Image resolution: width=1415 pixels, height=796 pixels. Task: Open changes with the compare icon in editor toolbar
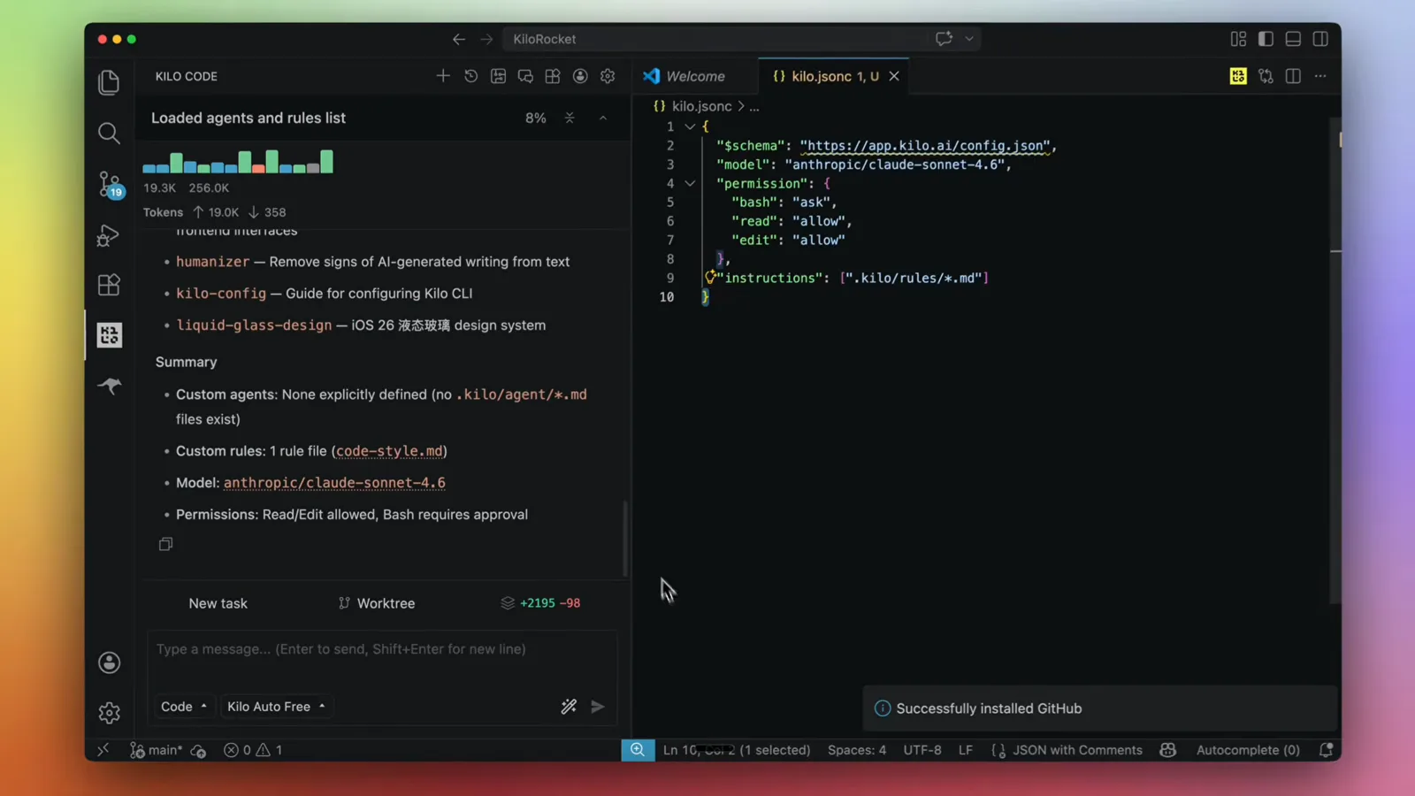pyautogui.click(x=1266, y=76)
